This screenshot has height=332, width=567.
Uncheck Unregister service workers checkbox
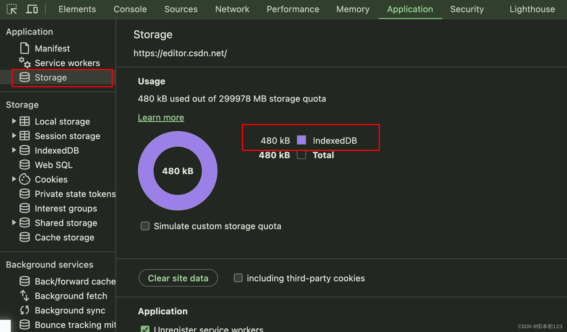tap(145, 329)
